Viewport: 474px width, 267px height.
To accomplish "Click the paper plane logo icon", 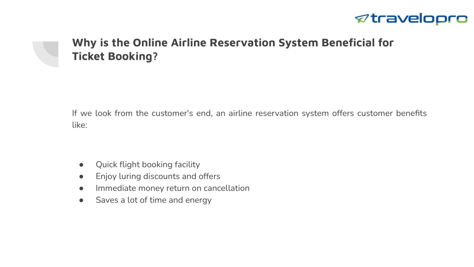I will pyautogui.click(x=362, y=19).
